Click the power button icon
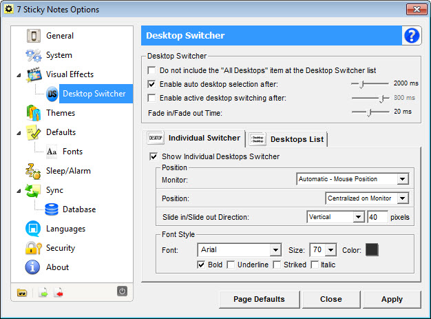 click(x=122, y=291)
